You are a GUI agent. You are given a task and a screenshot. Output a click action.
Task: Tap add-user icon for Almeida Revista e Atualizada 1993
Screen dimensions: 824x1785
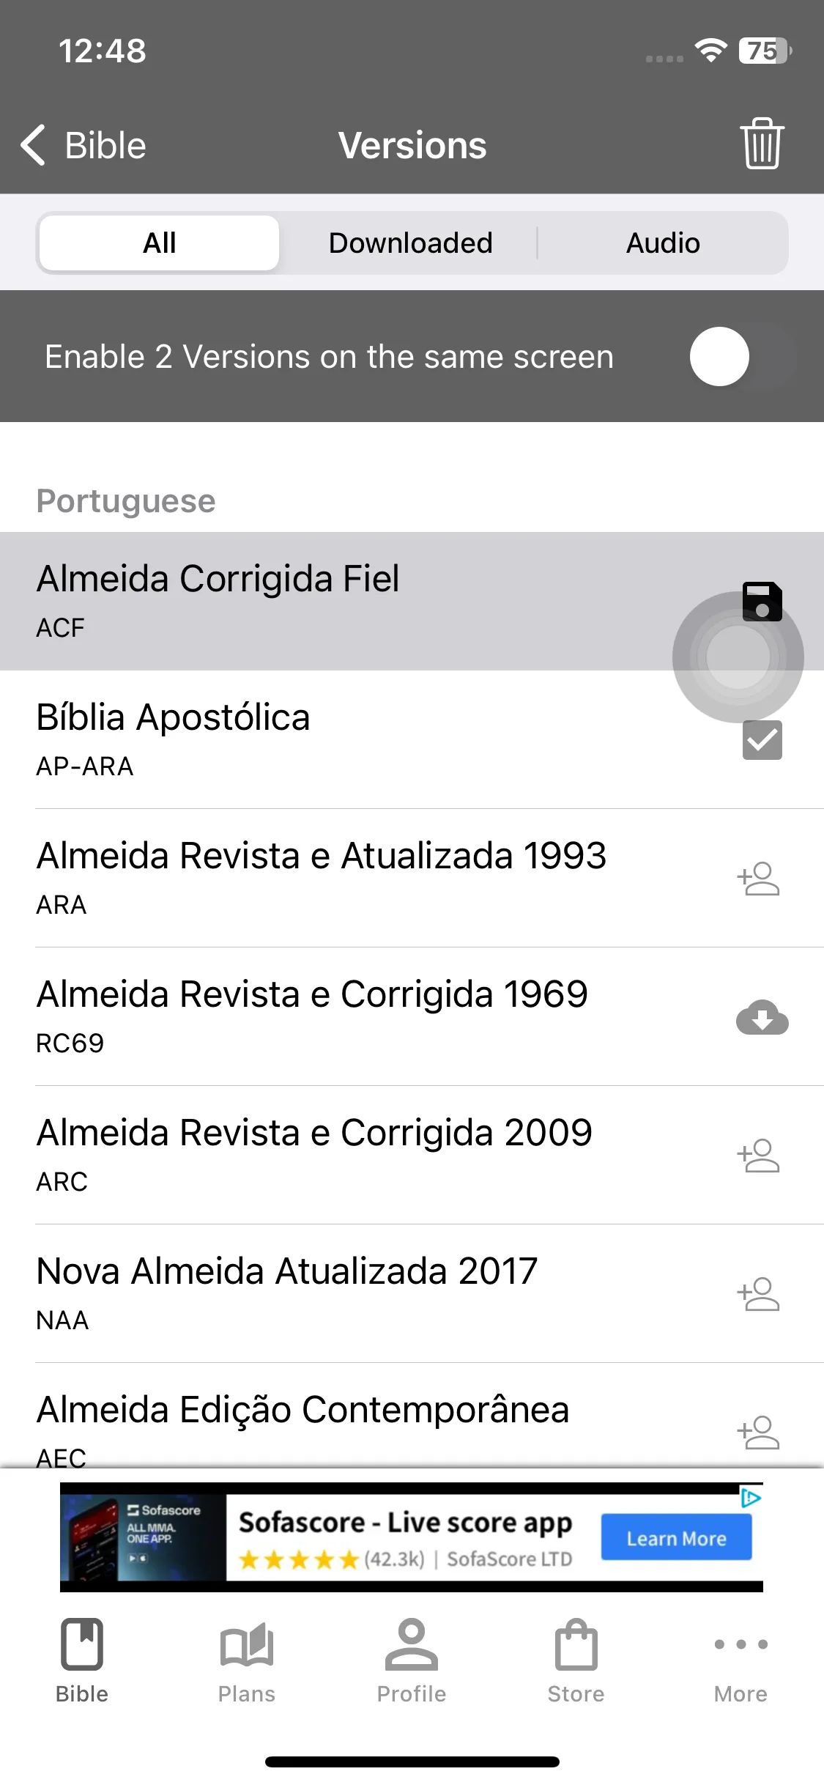tap(759, 879)
